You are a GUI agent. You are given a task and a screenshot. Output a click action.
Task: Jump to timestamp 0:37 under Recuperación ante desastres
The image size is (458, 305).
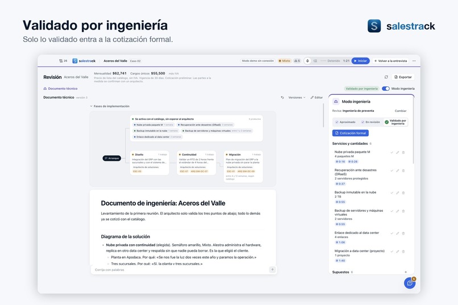340,184
